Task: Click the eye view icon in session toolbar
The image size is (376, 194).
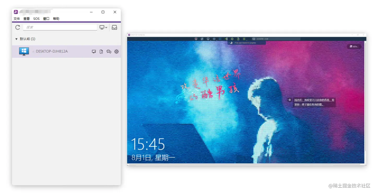Action: click(214, 39)
